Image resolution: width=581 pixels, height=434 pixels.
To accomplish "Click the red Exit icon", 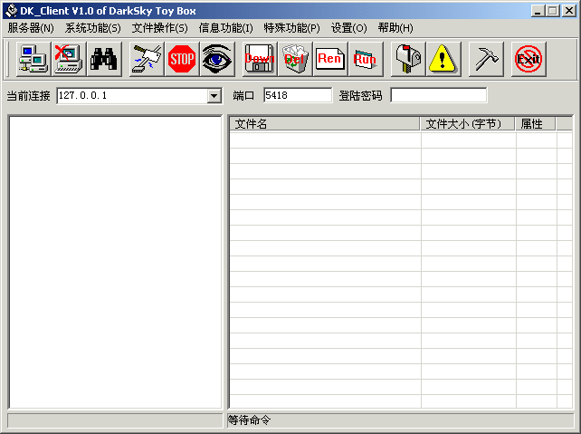I will point(528,60).
